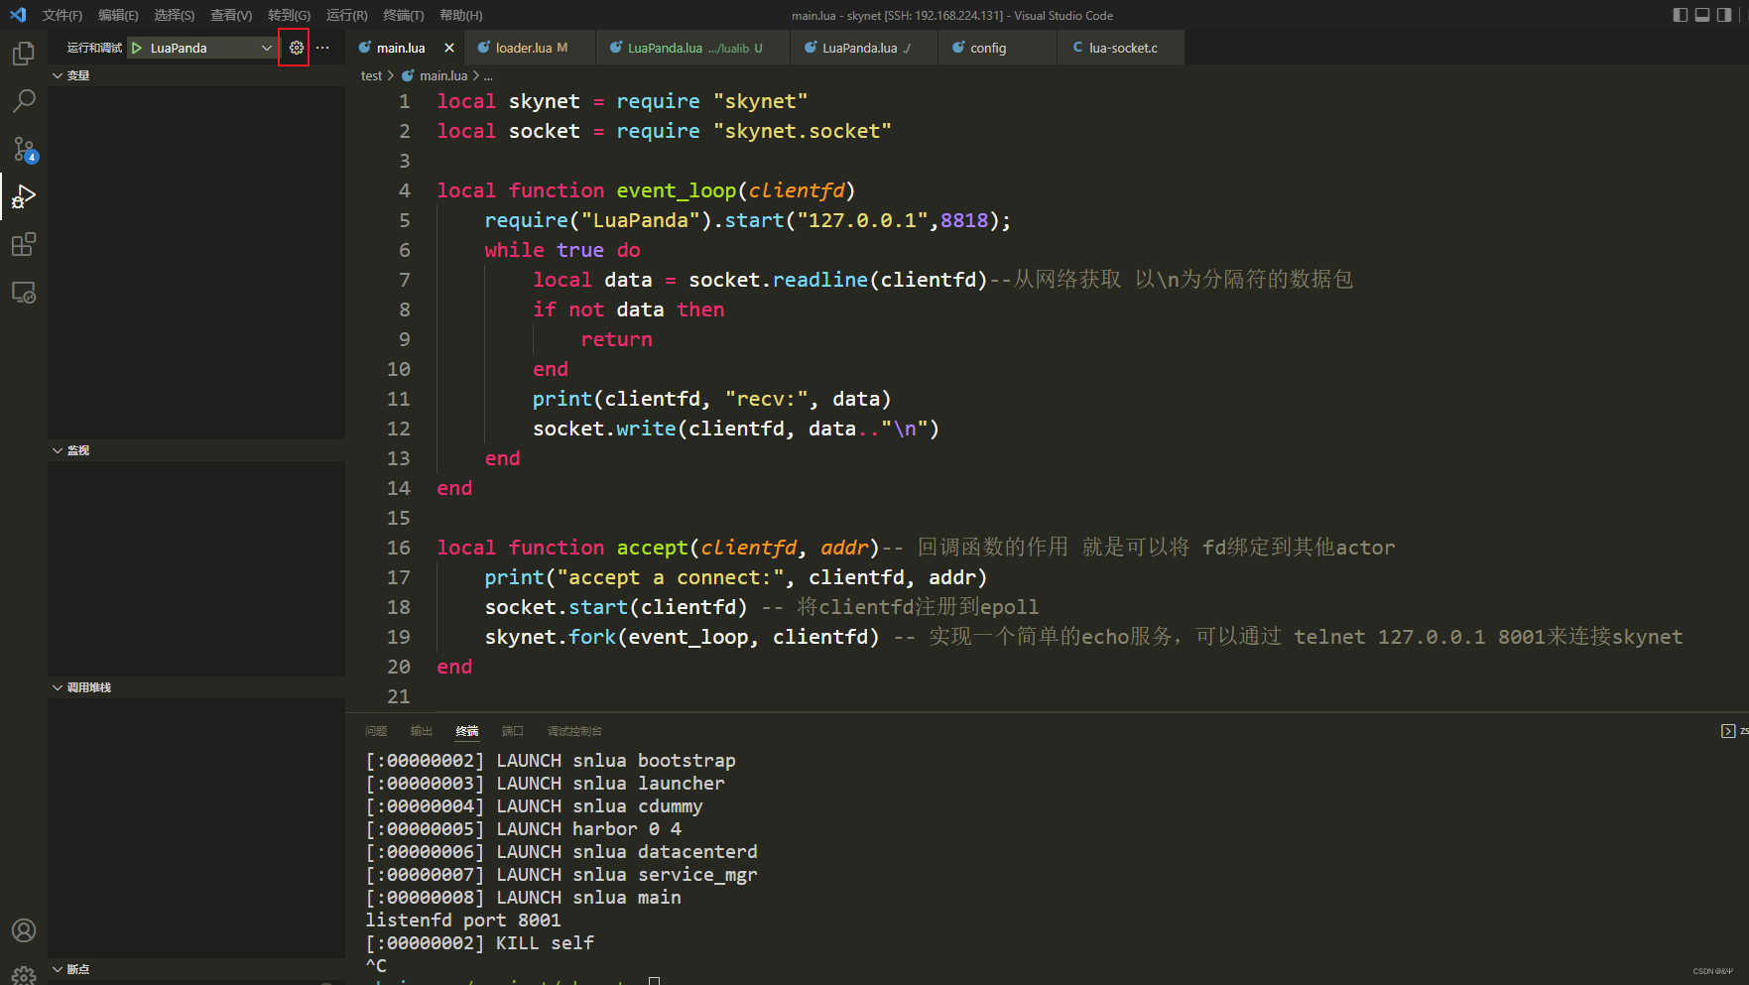Open launch.json via the debug gear icon
Screen dimensions: 1749x985
296,48
